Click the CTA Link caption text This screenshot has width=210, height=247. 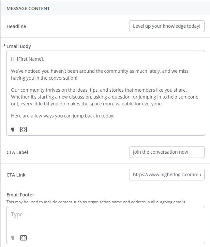tap(16, 175)
